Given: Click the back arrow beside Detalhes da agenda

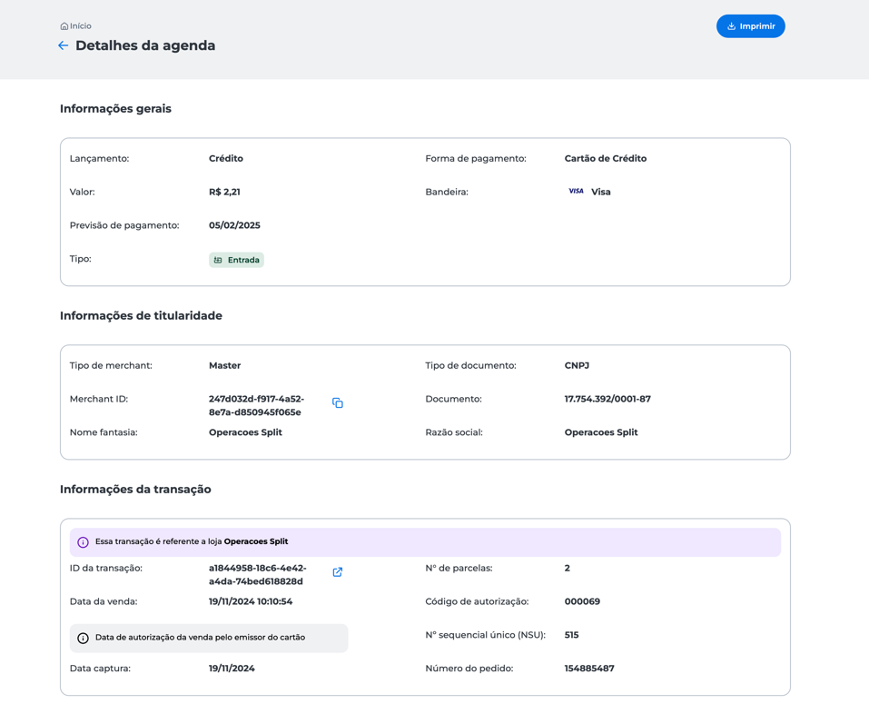Looking at the screenshot, I should tap(64, 45).
